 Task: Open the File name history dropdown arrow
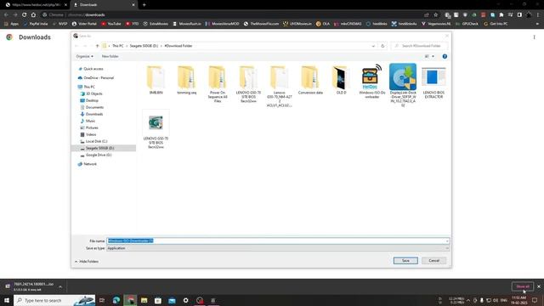(447, 241)
